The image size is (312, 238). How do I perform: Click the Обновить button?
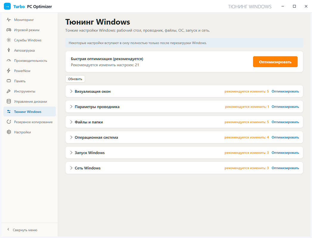75,79
